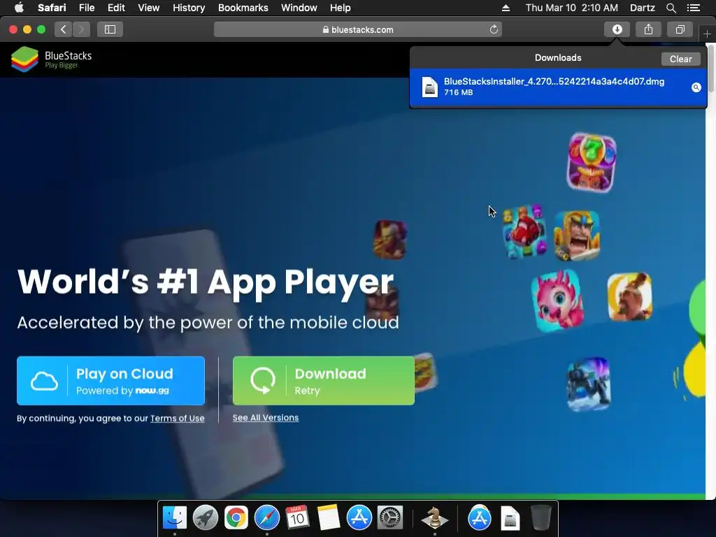The height and width of the screenshot is (537, 716).
Task: Open the View menu
Action: (148, 7)
